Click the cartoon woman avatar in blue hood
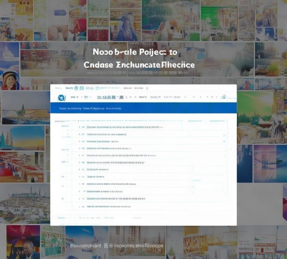 point(10,81)
